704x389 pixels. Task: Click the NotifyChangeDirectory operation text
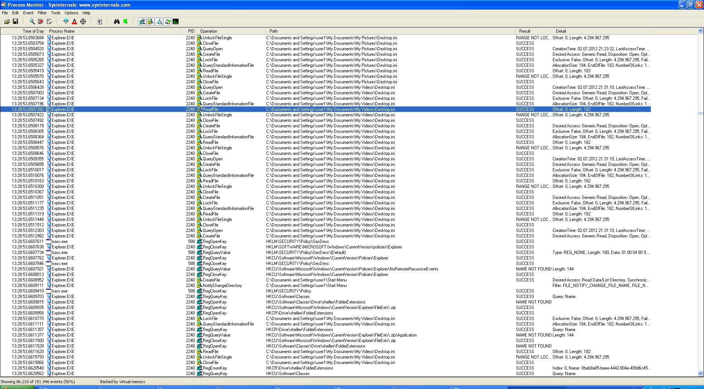(222, 286)
